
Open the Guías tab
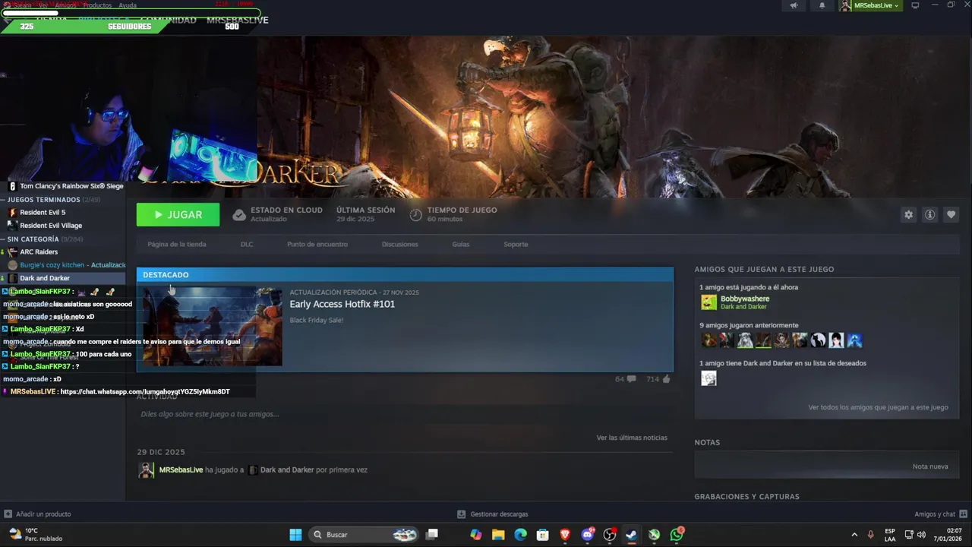(x=461, y=245)
